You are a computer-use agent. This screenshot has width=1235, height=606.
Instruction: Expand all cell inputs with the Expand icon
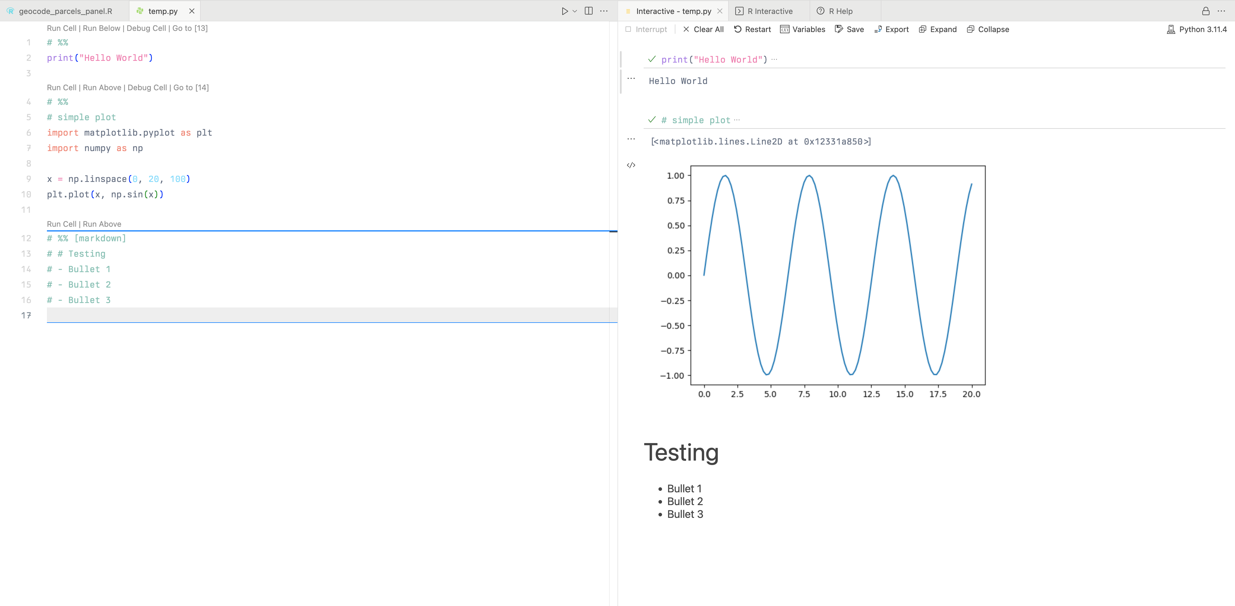click(937, 29)
